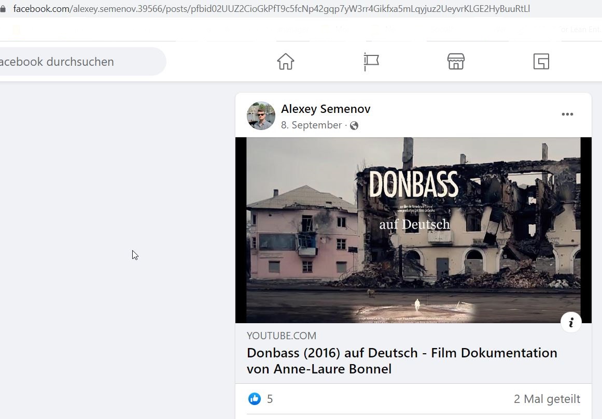
Task: View the 2 Mal geteilt shares list
Action: tap(547, 399)
